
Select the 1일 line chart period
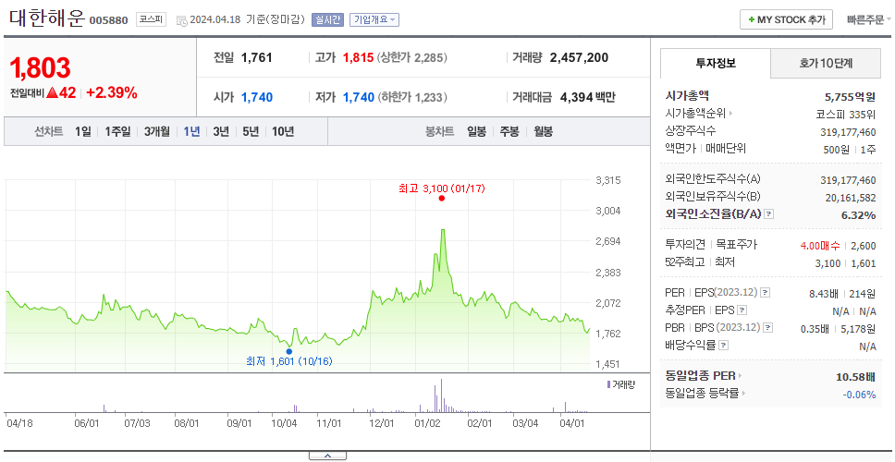[x=83, y=132]
